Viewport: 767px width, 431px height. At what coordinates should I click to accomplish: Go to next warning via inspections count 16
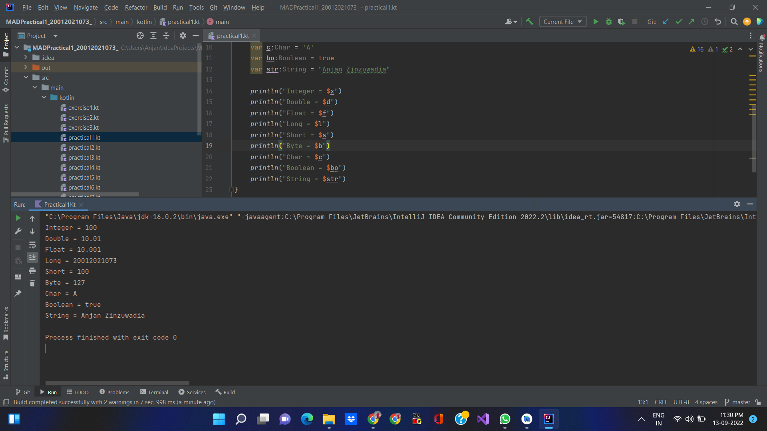click(697, 49)
